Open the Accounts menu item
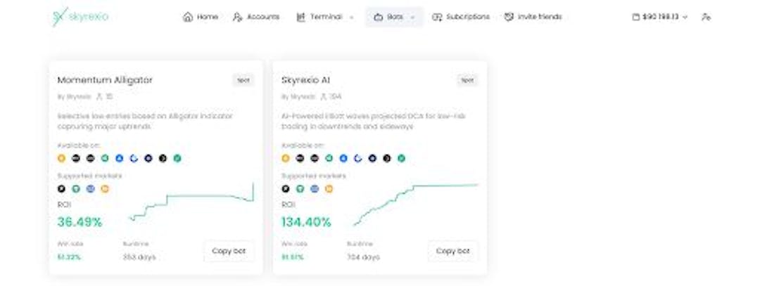Image resolution: width=760 pixels, height=286 pixels. tap(256, 17)
